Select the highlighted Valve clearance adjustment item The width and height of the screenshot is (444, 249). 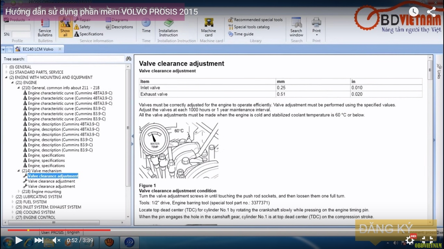pyautogui.click(x=53, y=176)
